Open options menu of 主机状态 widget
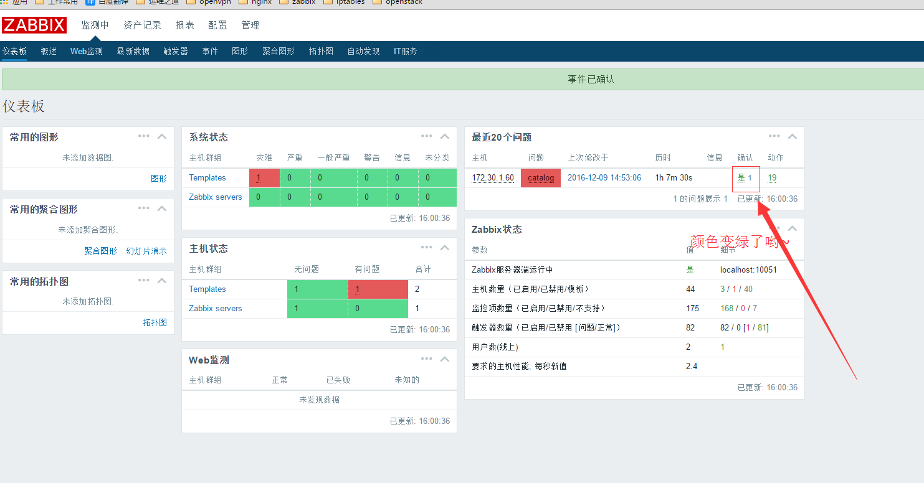 click(427, 248)
